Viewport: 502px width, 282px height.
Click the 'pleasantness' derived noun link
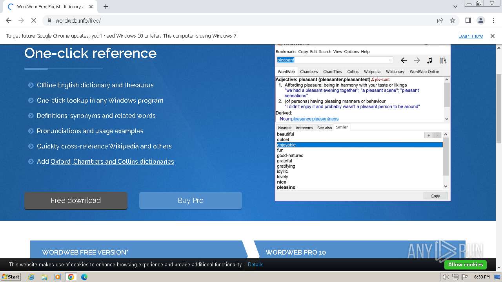[x=325, y=119]
